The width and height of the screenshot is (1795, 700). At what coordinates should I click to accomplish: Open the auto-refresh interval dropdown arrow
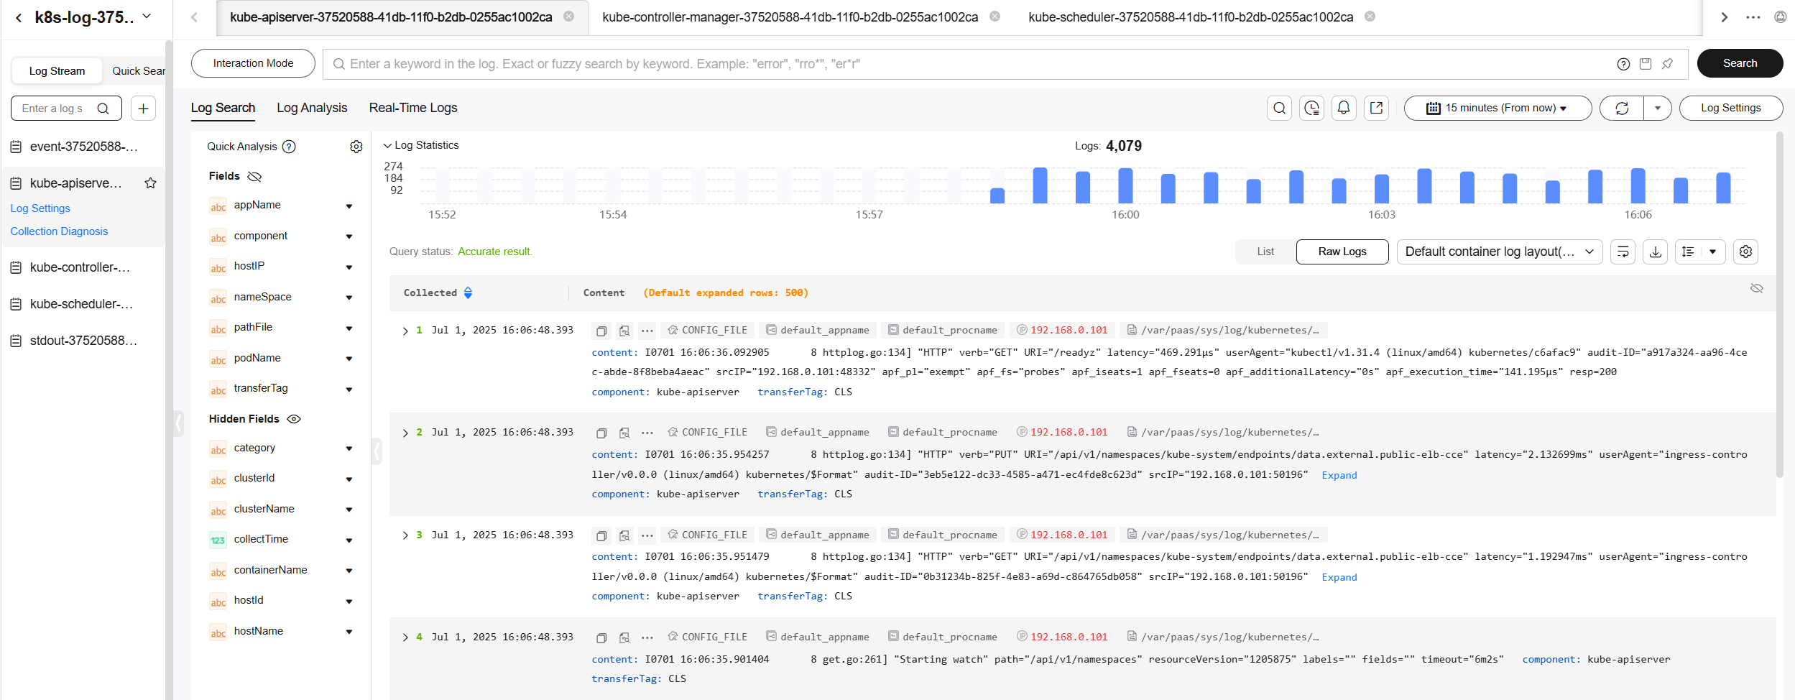pyautogui.click(x=1658, y=109)
